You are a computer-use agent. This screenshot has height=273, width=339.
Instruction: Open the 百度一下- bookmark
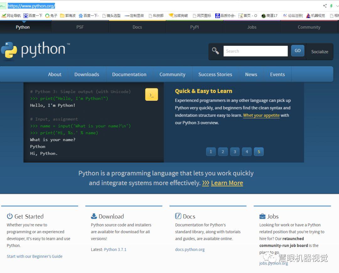tap(89, 16)
